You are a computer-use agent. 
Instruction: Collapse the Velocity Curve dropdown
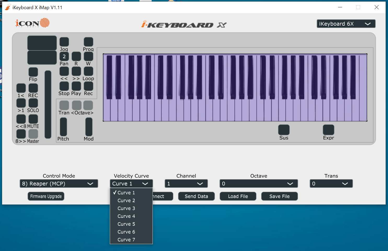[131, 184]
